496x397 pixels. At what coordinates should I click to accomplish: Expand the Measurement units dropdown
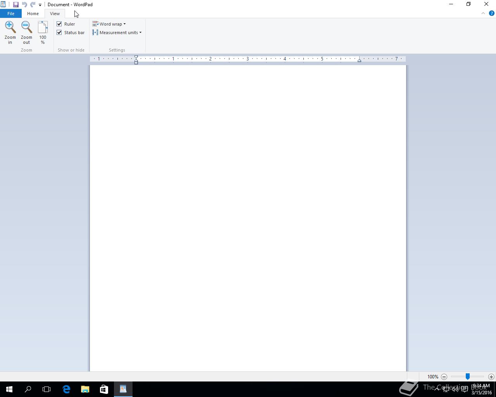(x=117, y=33)
